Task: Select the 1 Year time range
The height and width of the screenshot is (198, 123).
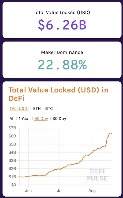Action: (24, 119)
